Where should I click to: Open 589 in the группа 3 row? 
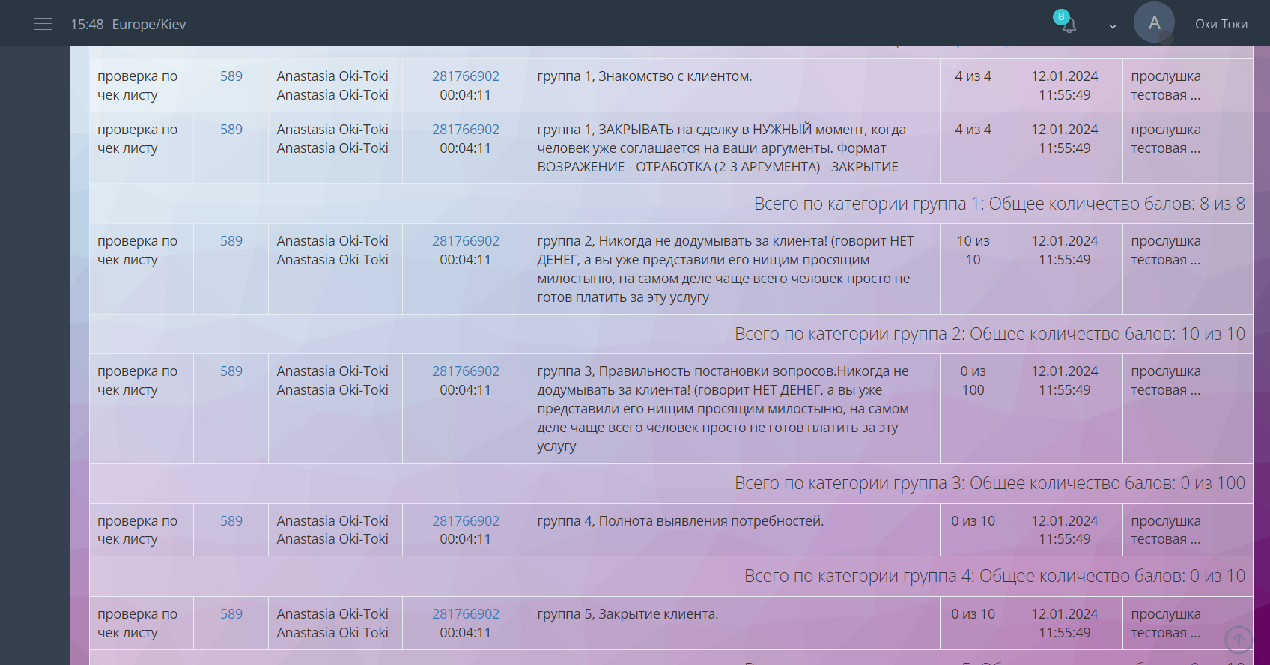coord(231,371)
